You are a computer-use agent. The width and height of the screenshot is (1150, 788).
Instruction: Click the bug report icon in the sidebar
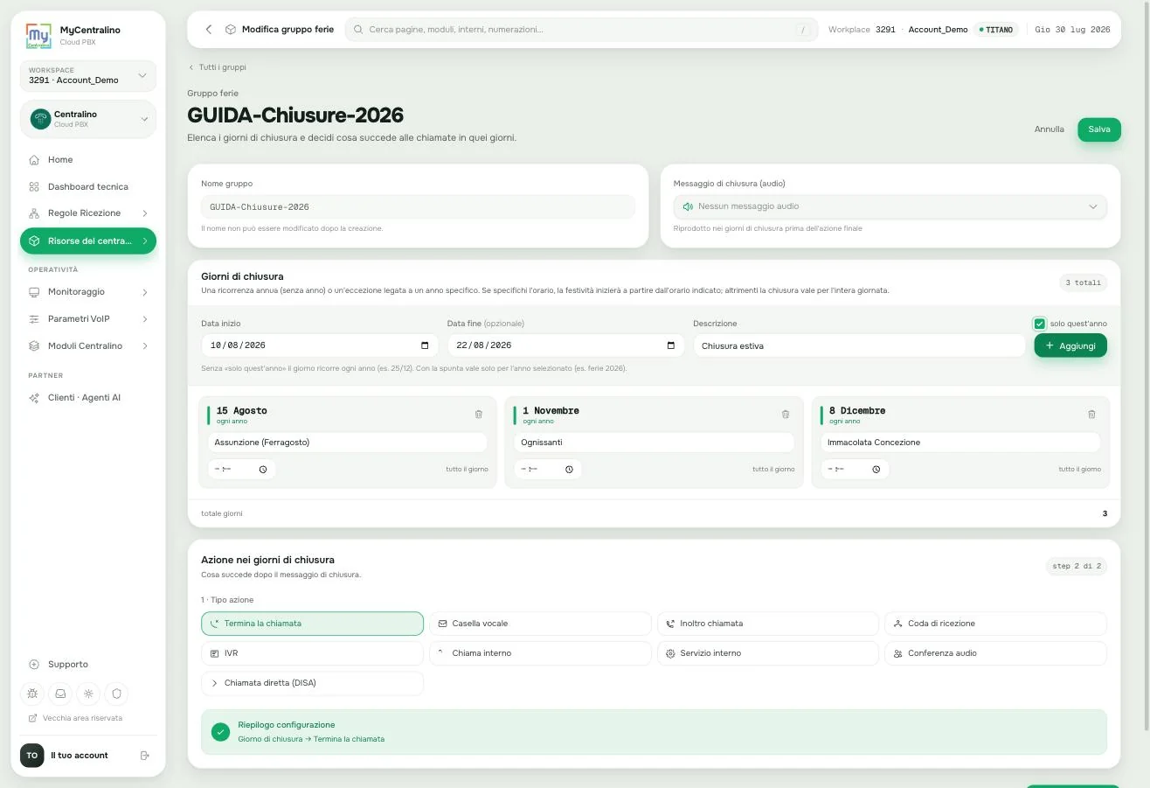pyautogui.click(x=32, y=694)
